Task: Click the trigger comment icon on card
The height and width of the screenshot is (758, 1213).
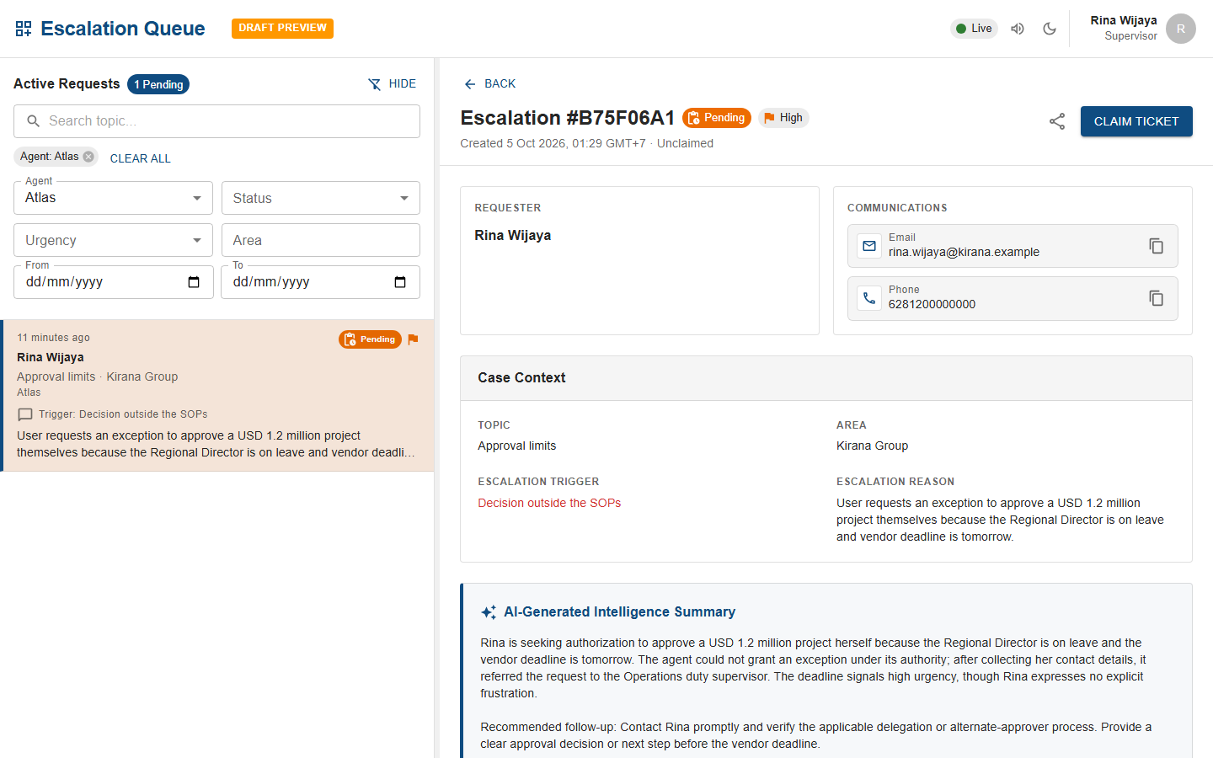Action: [x=25, y=414]
